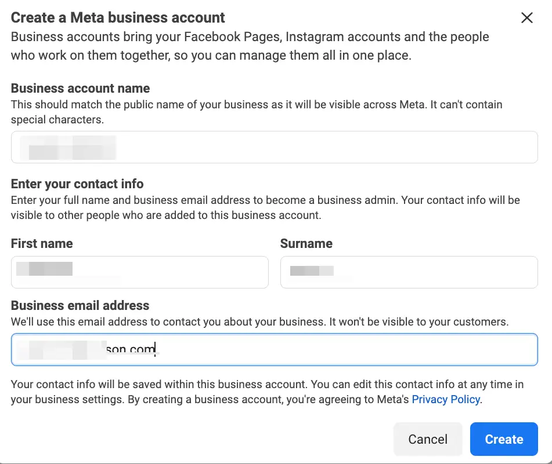The image size is (552, 464).
Task: Open Meta's Privacy Policy link
Action: pos(445,399)
